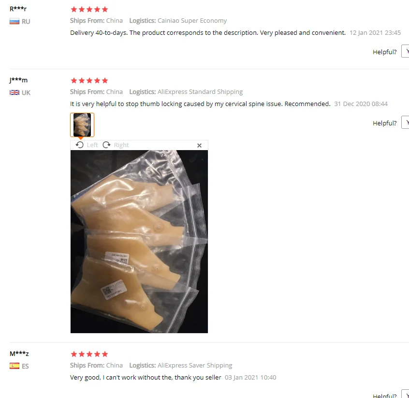
Task: Click the enlarged thumb brace photo
Action: pos(139,242)
